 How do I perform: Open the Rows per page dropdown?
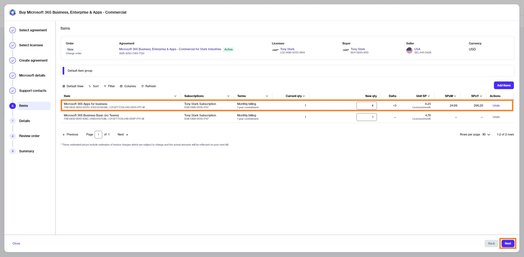(486, 135)
